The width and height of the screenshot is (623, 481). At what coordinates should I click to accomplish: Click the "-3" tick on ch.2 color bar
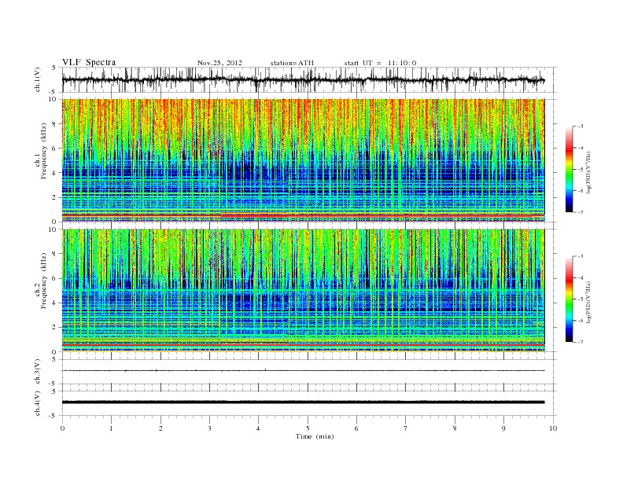point(581,256)
